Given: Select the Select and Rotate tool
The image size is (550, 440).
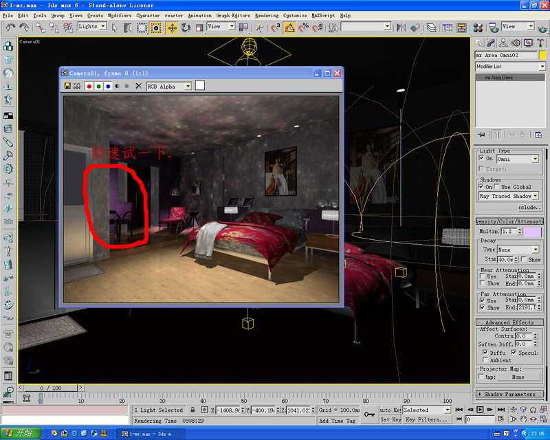Looking at the screenshot, I should click(x=186, y=27).
